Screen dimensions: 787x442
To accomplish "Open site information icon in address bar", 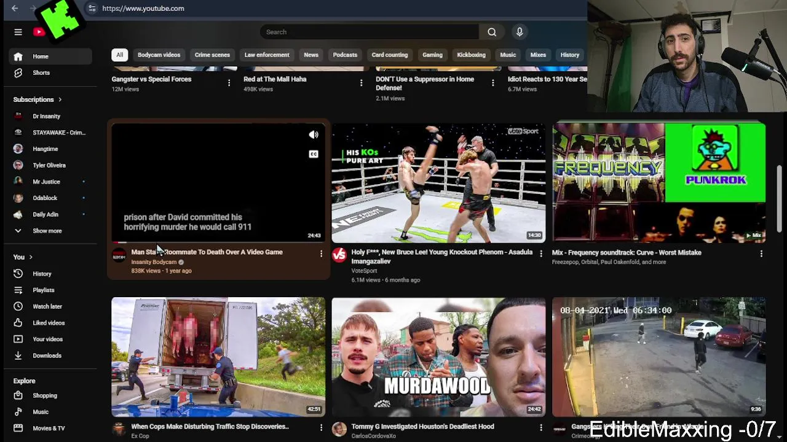I will tap(92, 9).
